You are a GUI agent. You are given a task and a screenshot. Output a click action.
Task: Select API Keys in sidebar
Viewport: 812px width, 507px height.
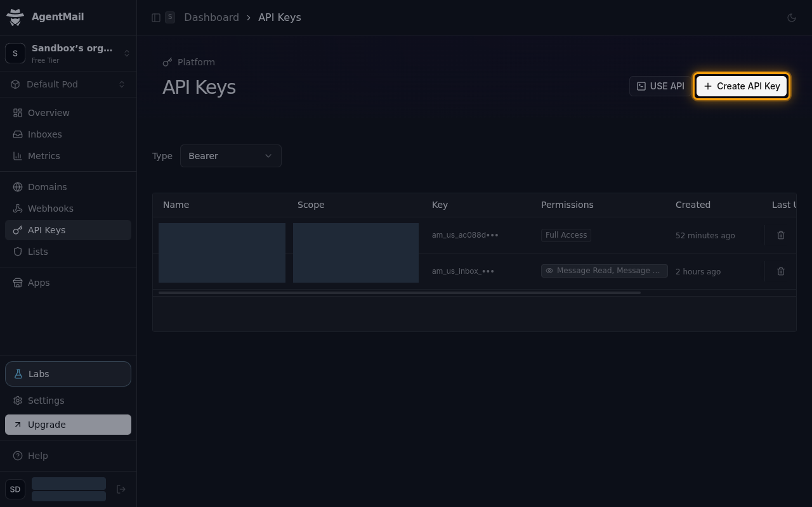tap(68, 230)
